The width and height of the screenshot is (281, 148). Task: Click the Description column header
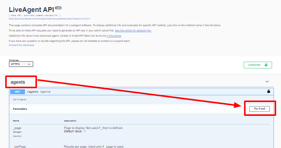point(70,121)
